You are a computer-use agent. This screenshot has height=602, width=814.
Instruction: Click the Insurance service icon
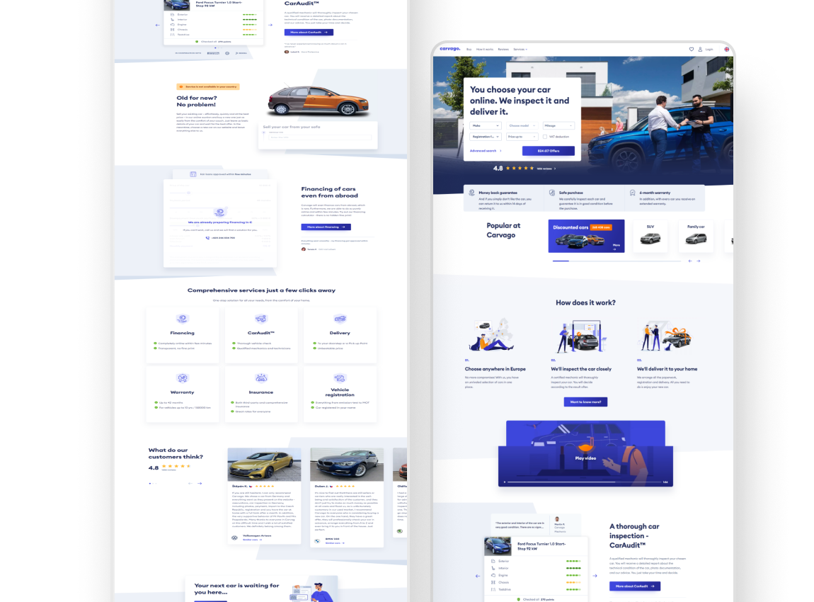260,378
